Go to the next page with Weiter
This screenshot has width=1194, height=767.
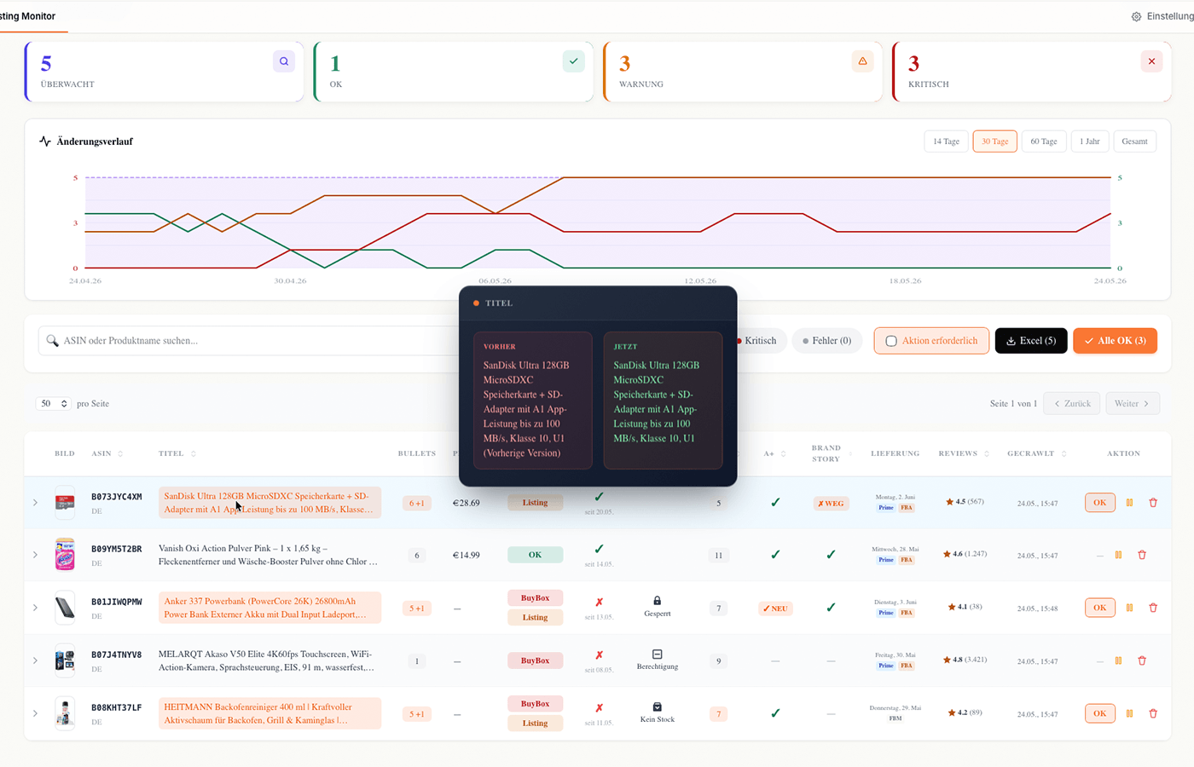[x=1132, y=403]
